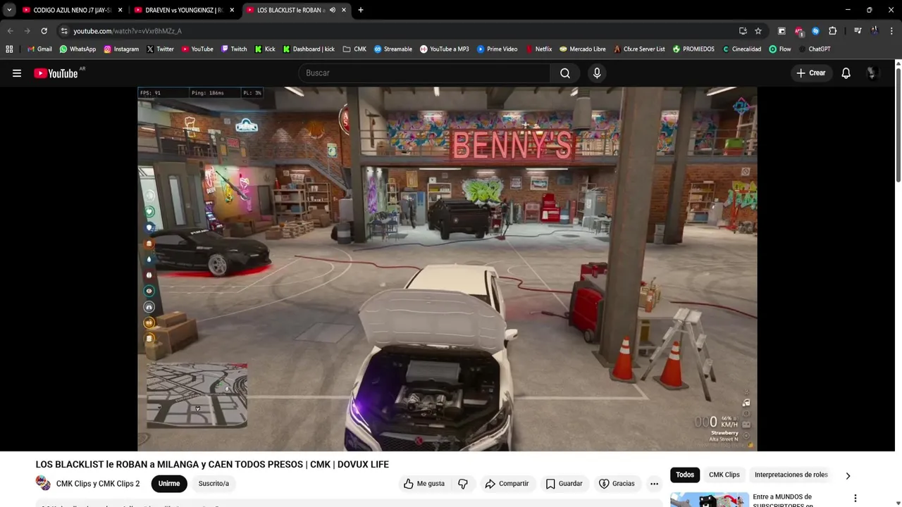Open the YouTube a MP3 bookmark
Viewport: 902px width, 507px height.
(x=444, y=49)
